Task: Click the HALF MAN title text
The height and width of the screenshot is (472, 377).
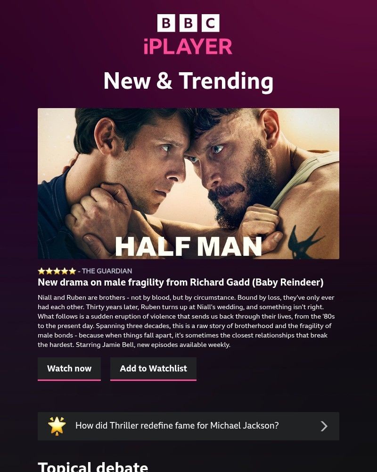Action: 188,246
